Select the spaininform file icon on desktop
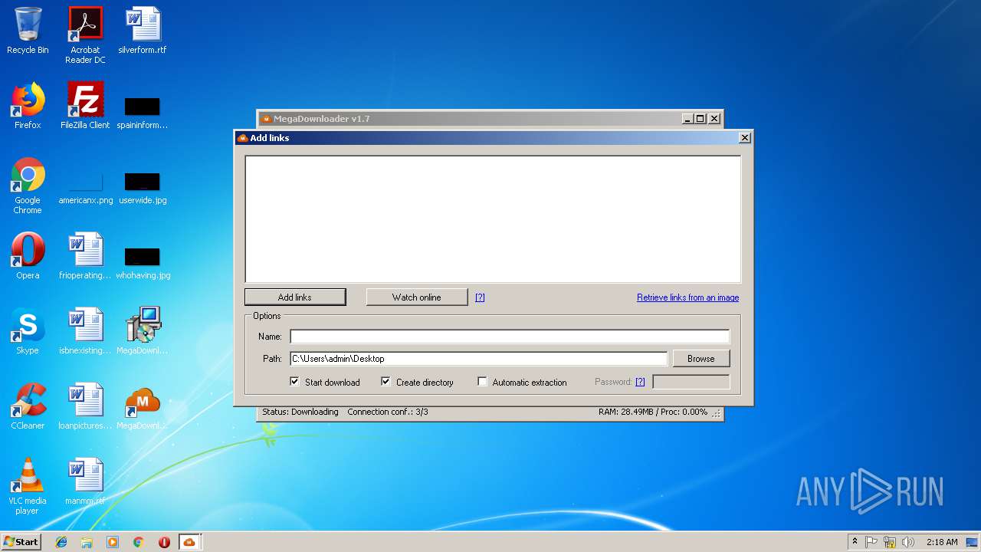This screenshot has width=981, height=552. 143,111
